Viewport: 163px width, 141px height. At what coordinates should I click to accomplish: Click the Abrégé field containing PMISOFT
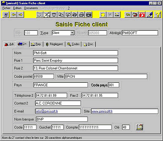click(140, 33)
